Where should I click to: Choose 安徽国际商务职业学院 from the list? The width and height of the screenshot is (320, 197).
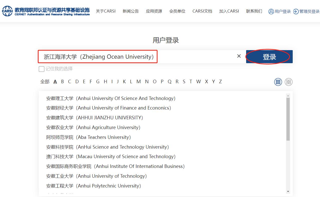(115, 166)
